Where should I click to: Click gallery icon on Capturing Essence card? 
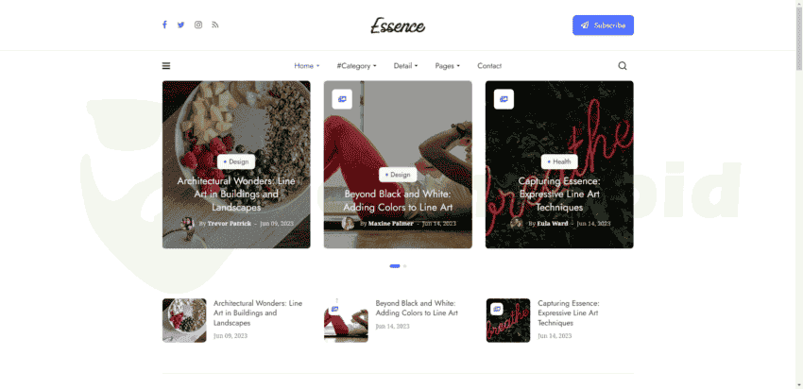(504, 99)
